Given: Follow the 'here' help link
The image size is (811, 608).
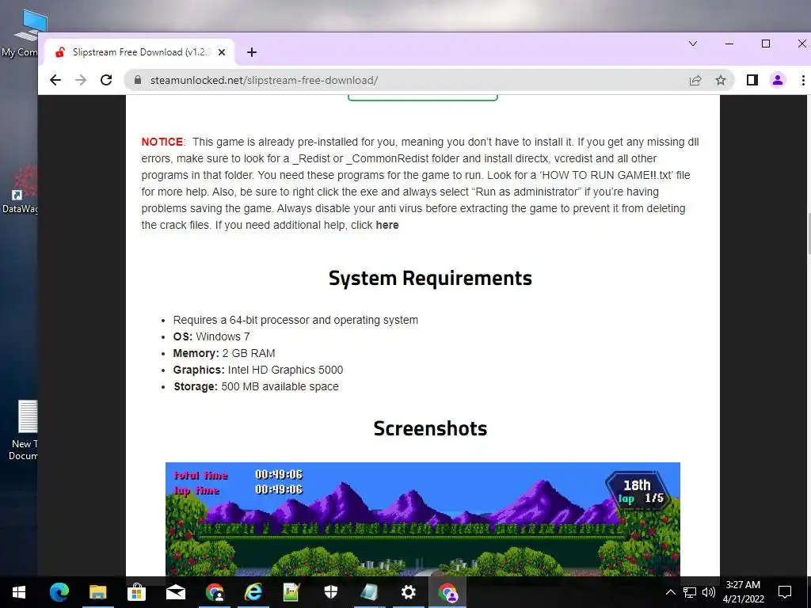Looking at the screenshot, I should point(386,226).
